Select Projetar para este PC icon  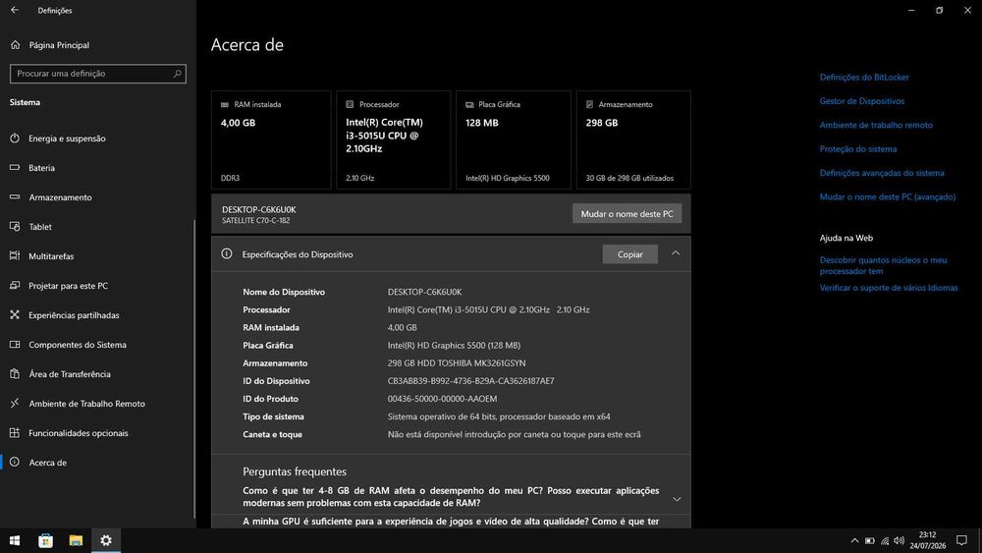pyautogui.click(x=15, y=286)
